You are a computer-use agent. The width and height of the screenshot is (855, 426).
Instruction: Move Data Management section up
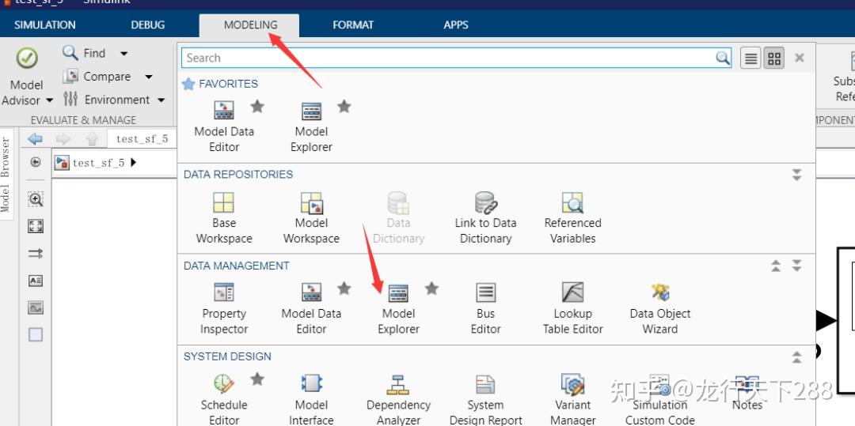click(776, 266)
